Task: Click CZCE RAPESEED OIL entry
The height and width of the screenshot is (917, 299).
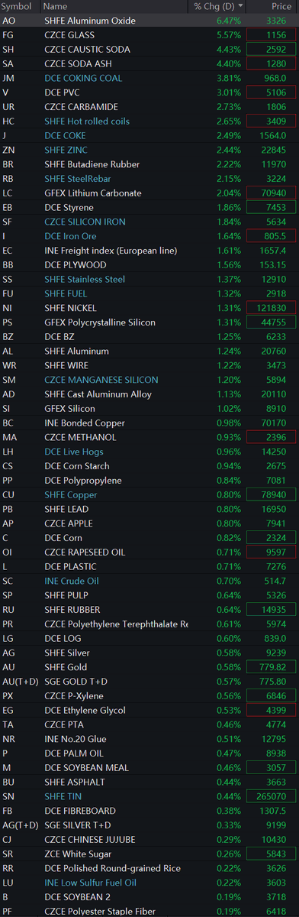Action: coord(149,552)
